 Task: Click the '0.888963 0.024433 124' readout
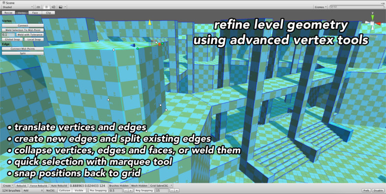[x=88, y=186]
